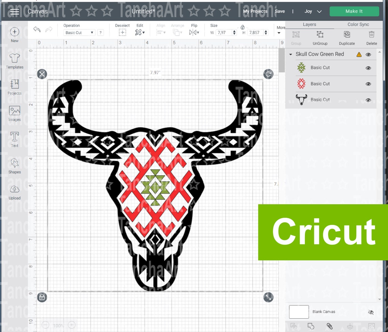Toggle visibility of the red Basic Cut layer
This screenshot has width=388, height=332.
click(x=368, y=84)
